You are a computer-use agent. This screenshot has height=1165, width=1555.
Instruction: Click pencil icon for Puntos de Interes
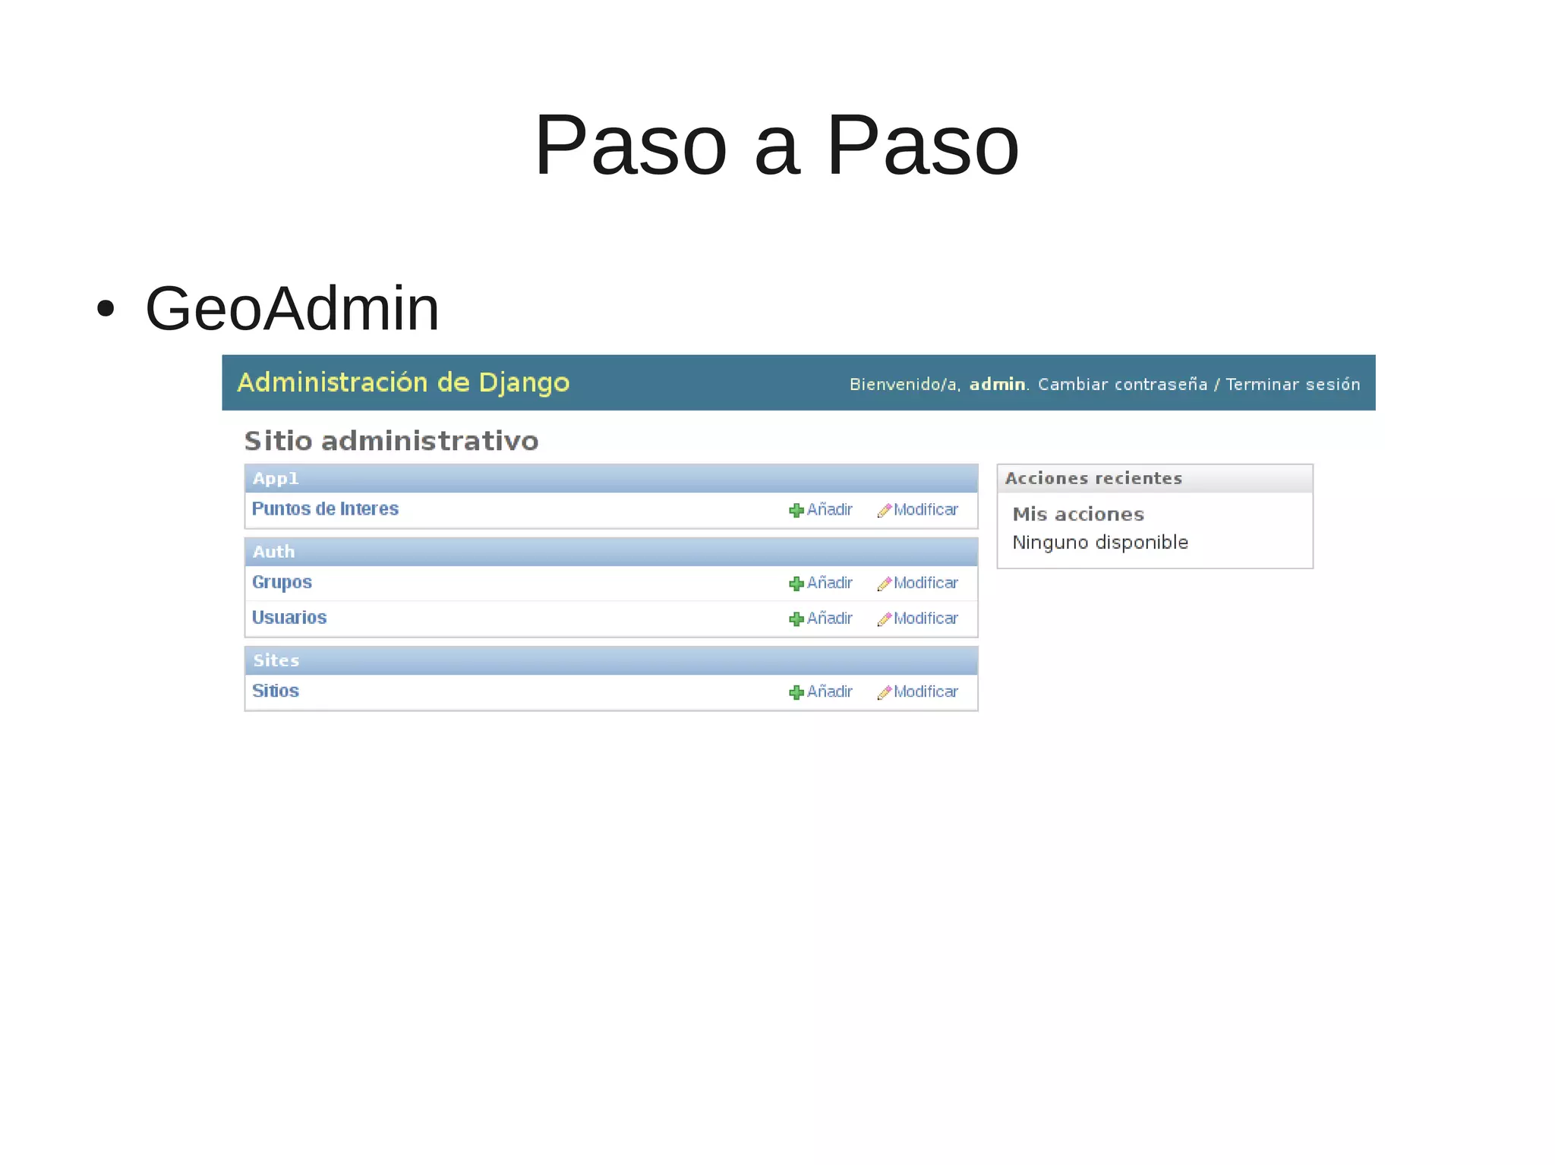pyautogui.click(x=884, y=510)
